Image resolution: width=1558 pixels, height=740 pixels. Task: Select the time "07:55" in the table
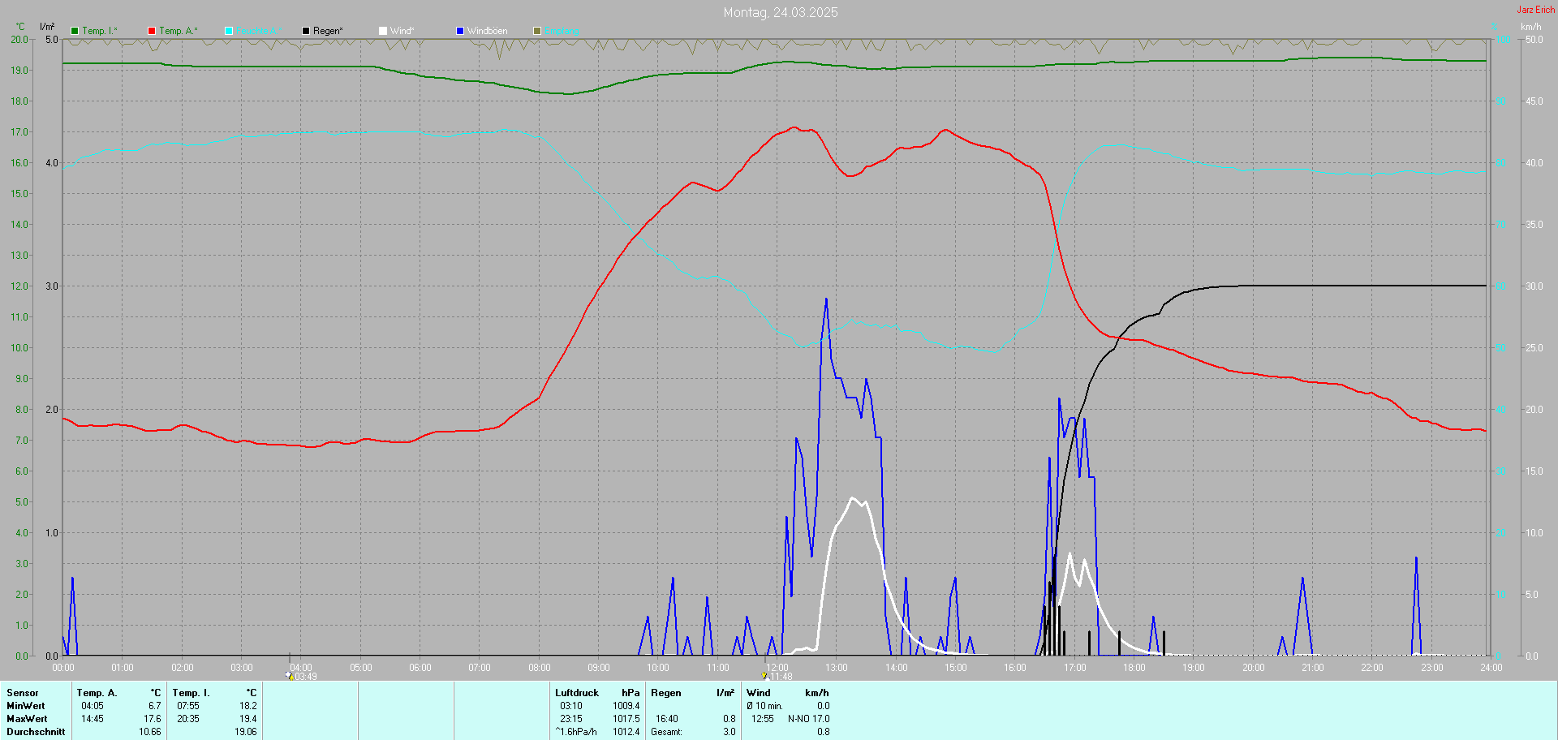pos(188,706)
